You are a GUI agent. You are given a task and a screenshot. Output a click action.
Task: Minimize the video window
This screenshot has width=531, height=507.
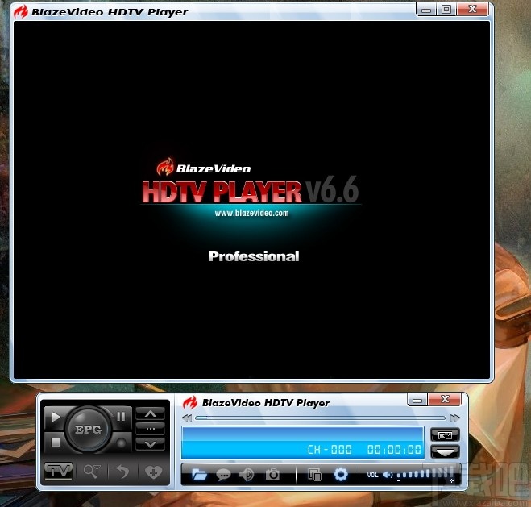[x=426, y=10]
